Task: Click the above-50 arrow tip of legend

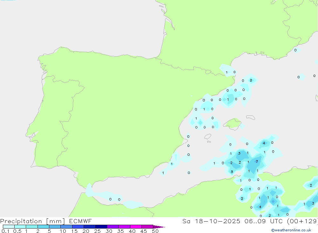Action: pyautogui.click(x=159, y=227)
